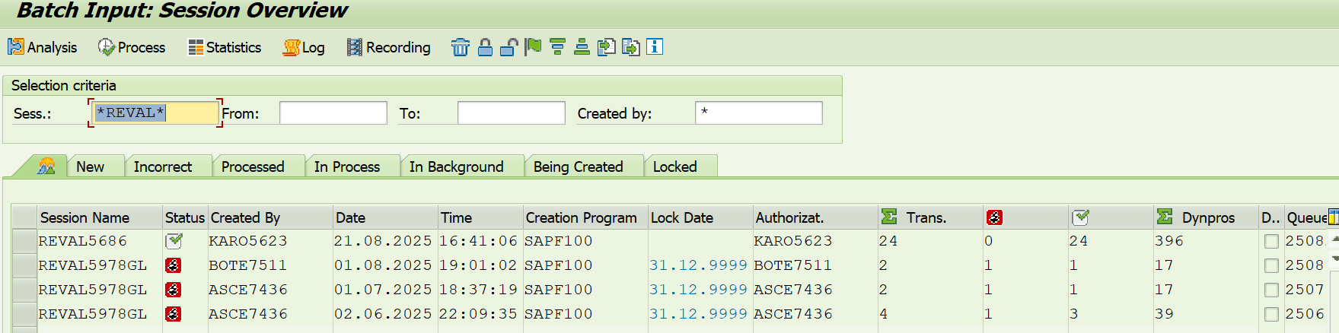
Task: Click the Delete session trash icon
Action: tap(461, 47)
